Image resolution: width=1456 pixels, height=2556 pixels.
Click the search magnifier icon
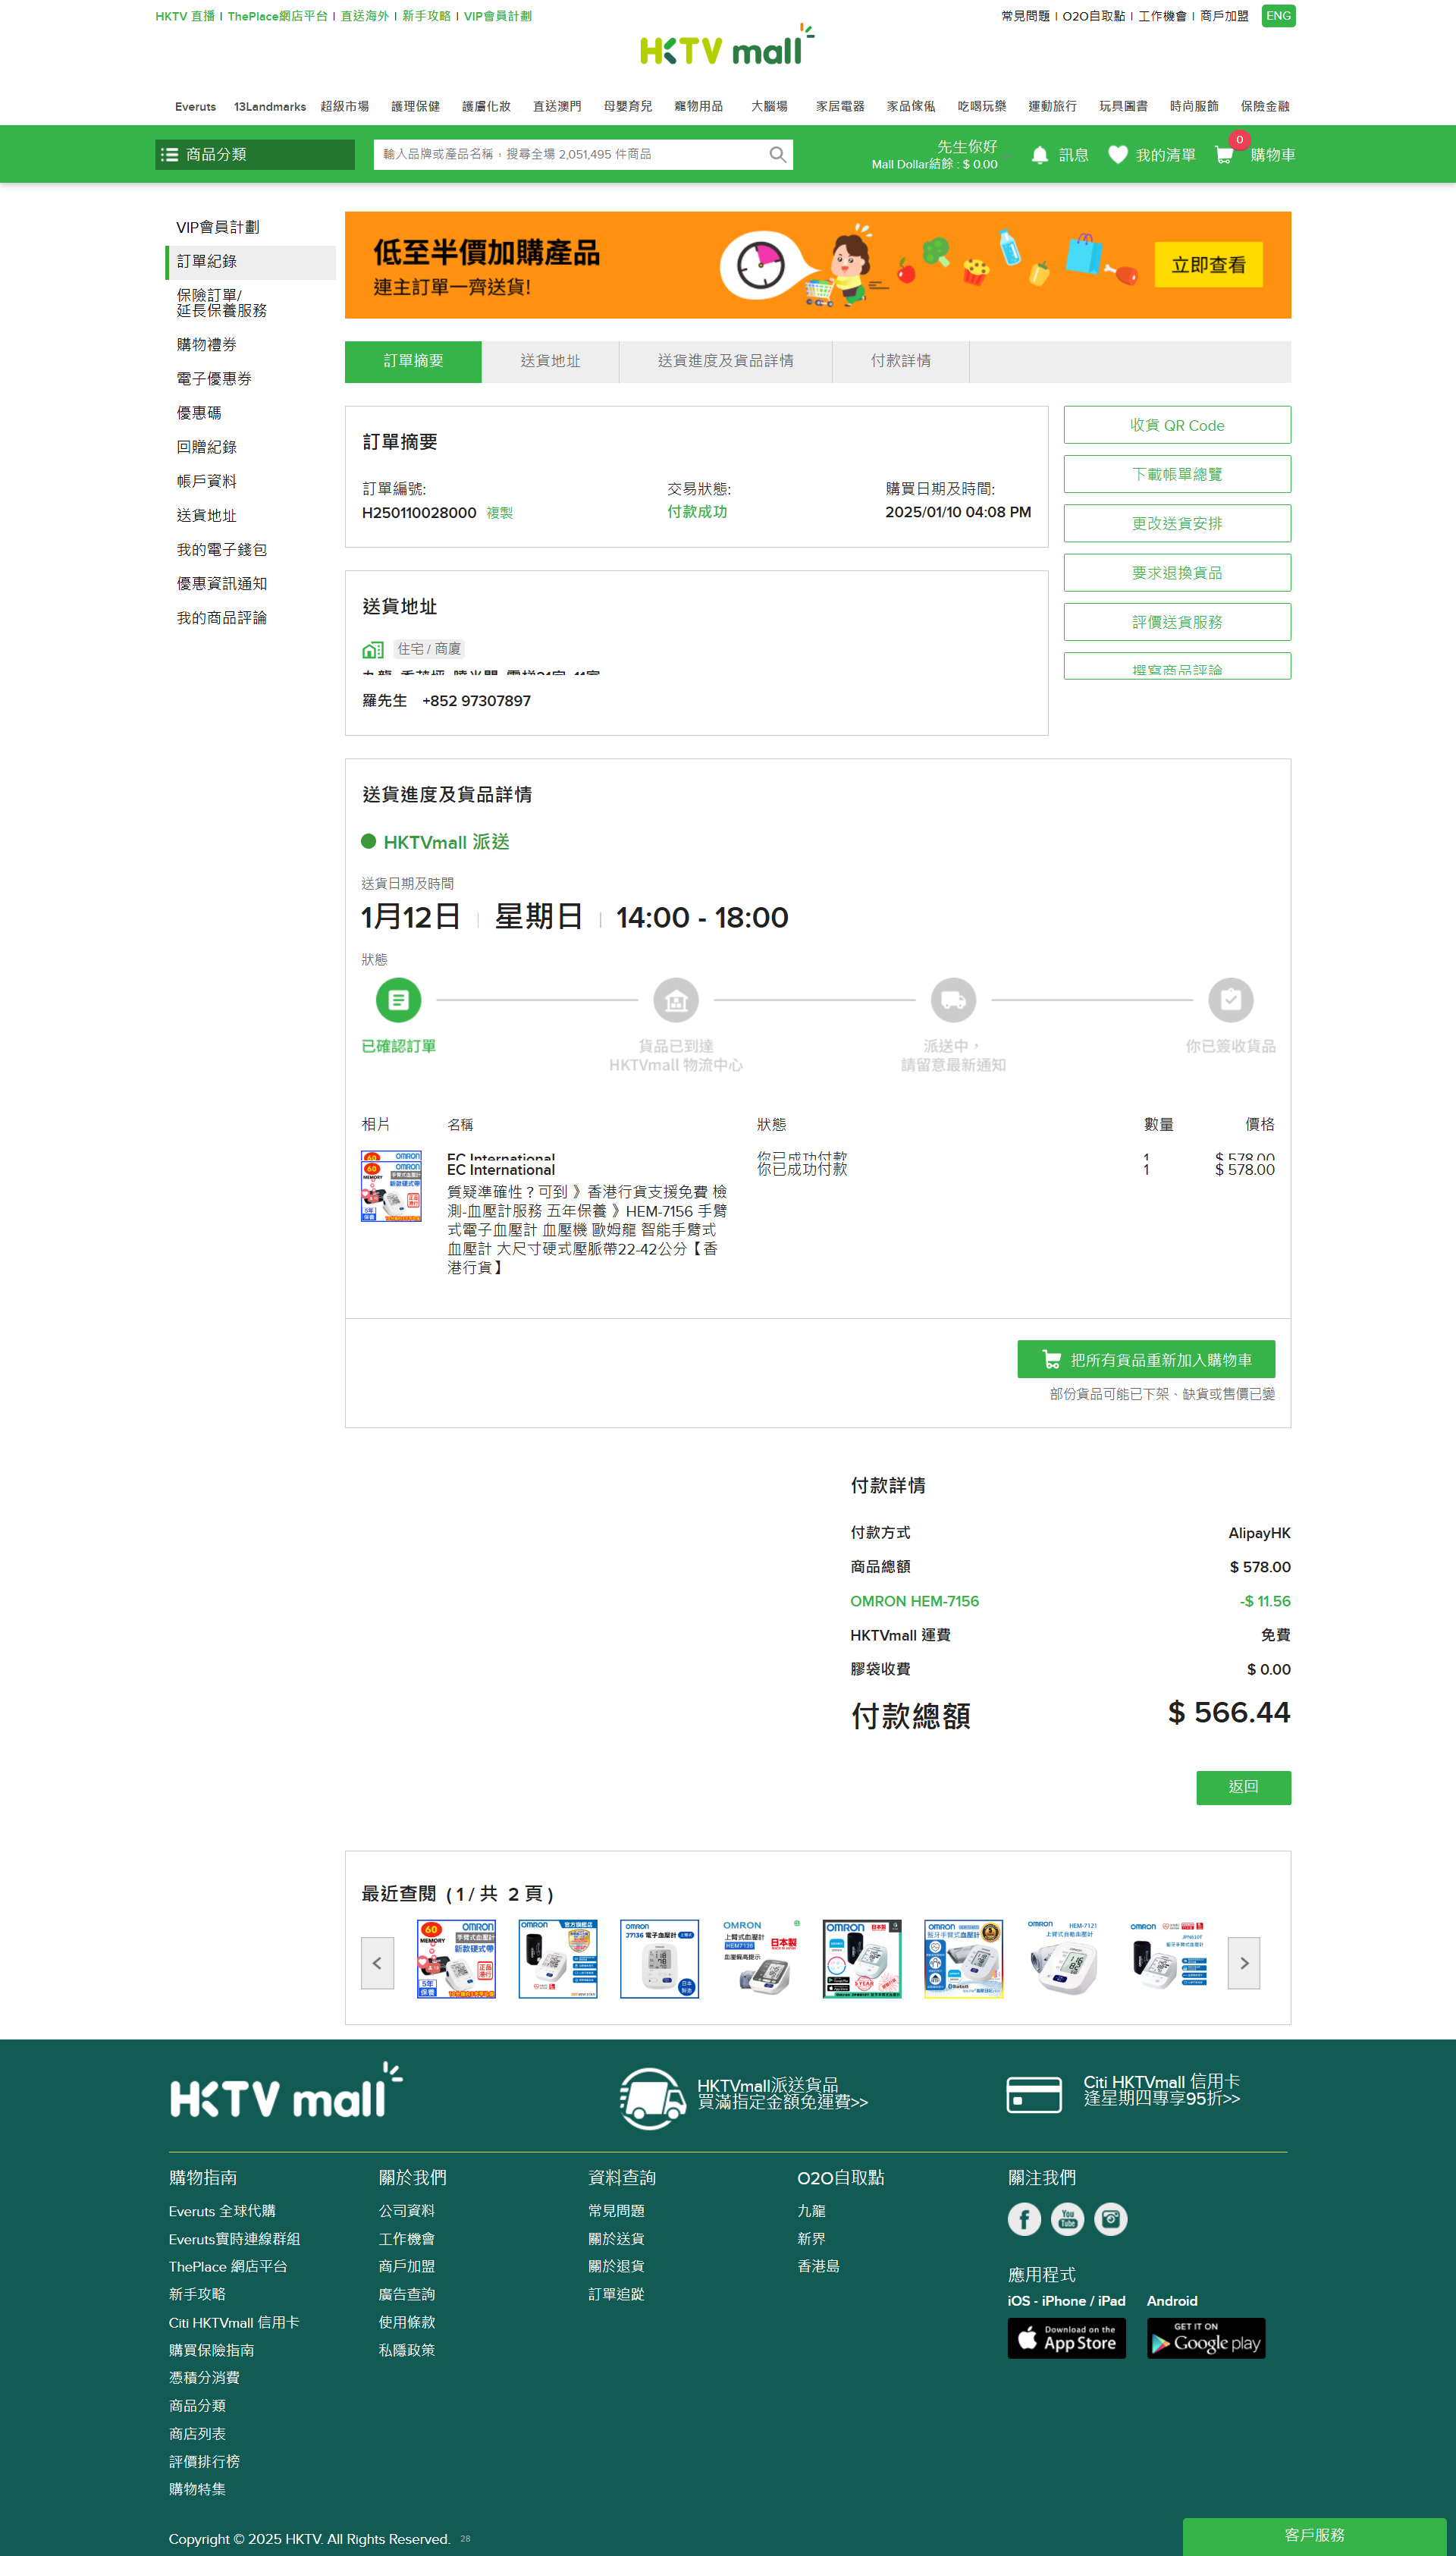(x=777, y=154)
